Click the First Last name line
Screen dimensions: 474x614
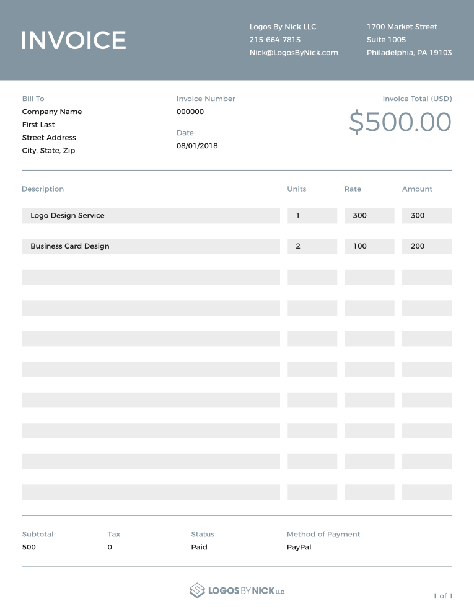pos(38,125)
